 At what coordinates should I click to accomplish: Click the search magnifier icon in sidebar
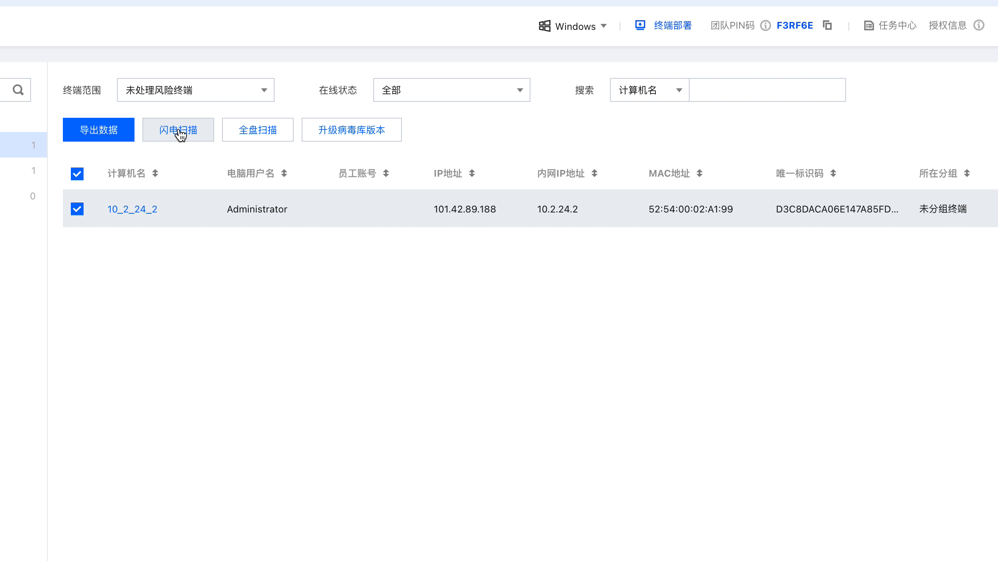(18, 90)
